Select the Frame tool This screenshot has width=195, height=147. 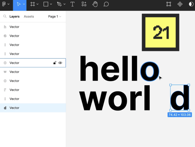(33, 4)
